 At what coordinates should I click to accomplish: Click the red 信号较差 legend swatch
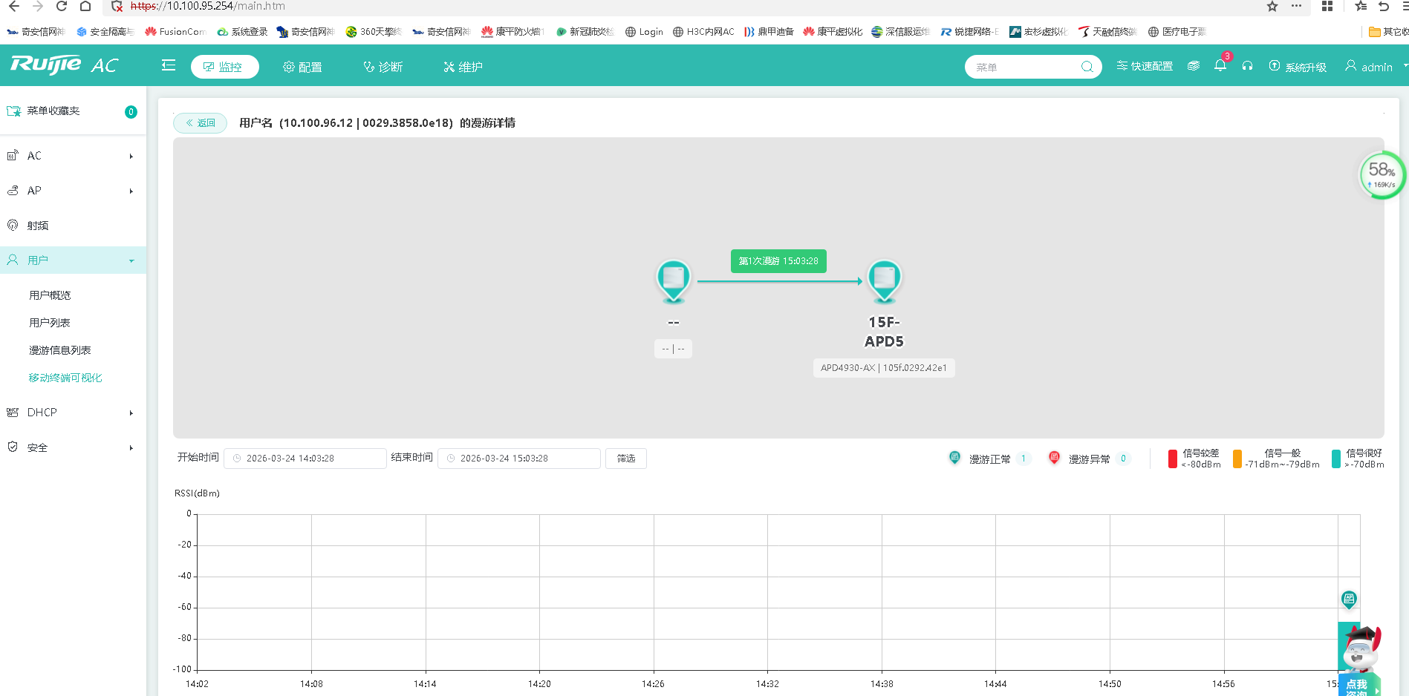pyautogui.click(x=1172, y=459)
